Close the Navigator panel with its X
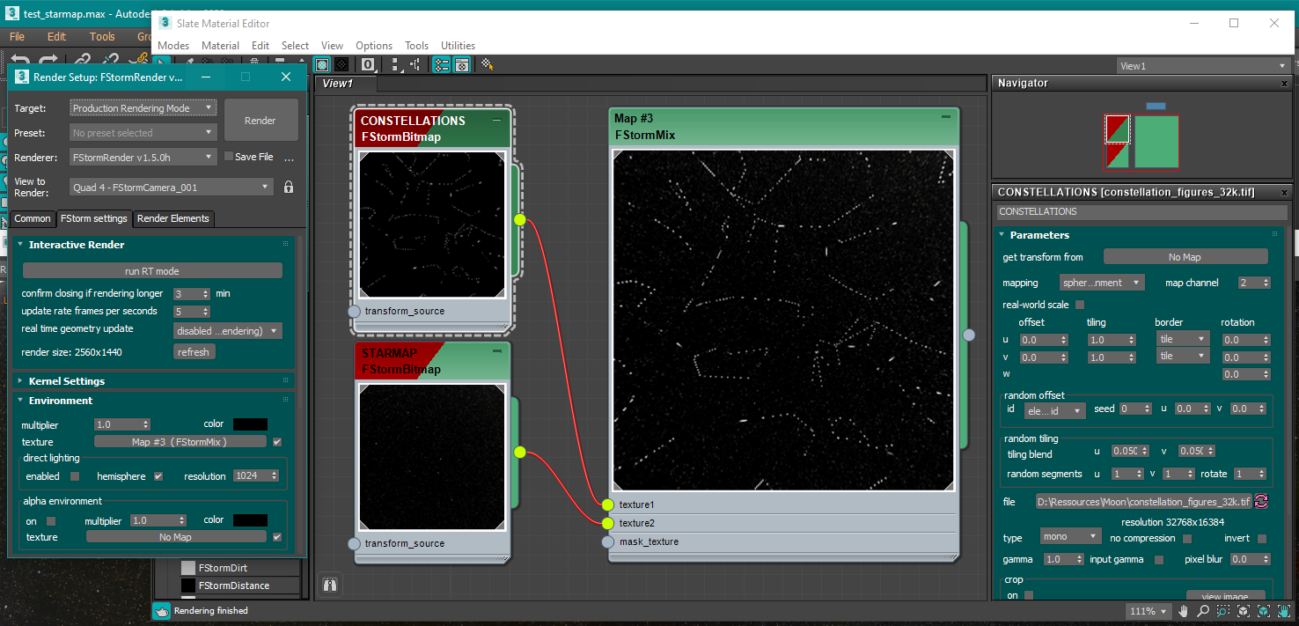The height and width of the screenshot is (626, 1299). point(1284,84)
